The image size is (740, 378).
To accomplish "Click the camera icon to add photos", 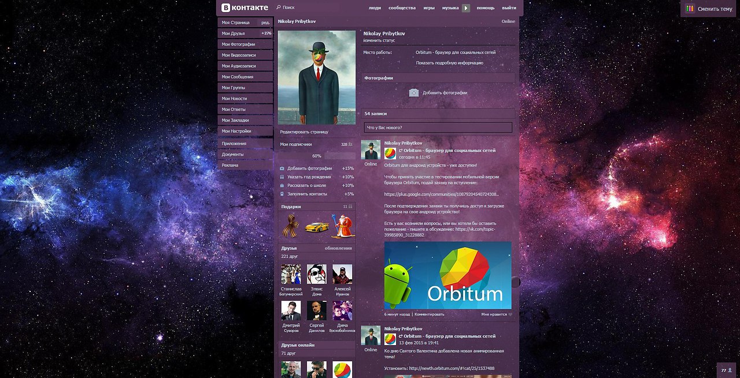I will 414,92.
